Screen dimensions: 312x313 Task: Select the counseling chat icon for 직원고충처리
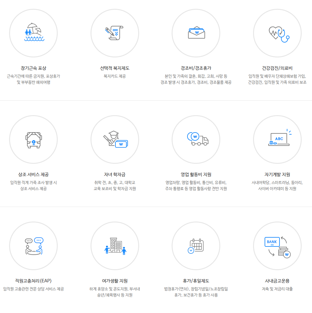click(x=33, y=246)
